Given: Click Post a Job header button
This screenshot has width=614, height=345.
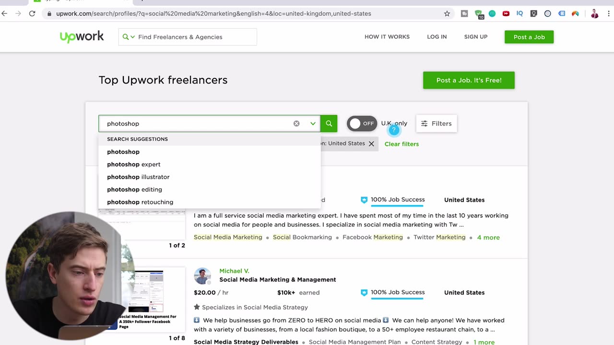Looking at the screenshot, I should [x=529, y=37].
